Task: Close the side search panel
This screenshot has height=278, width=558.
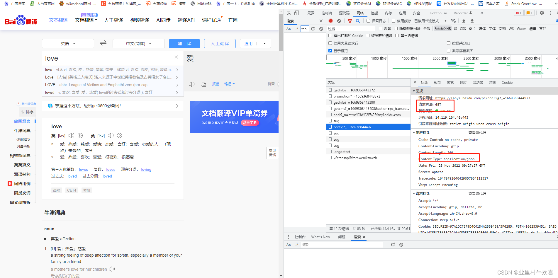Action: click(321, 21)
